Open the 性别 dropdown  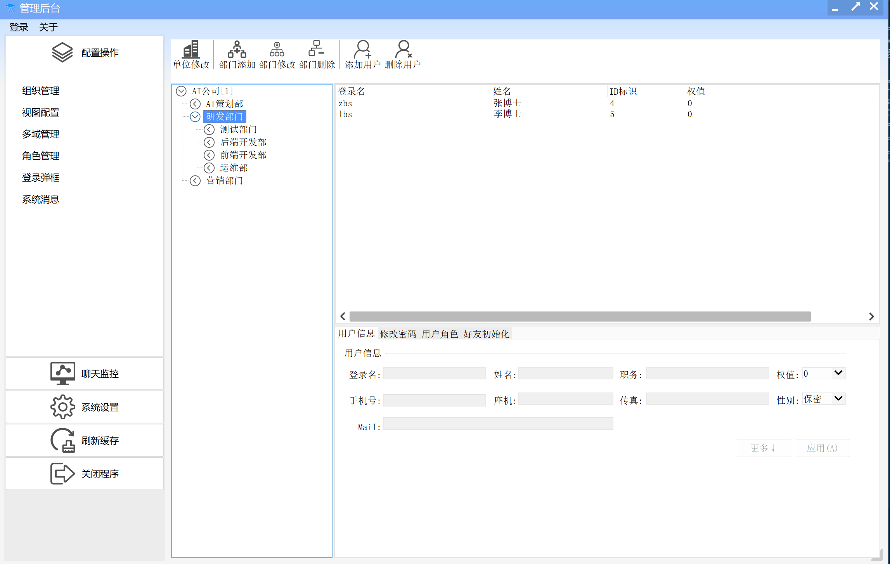838,399
